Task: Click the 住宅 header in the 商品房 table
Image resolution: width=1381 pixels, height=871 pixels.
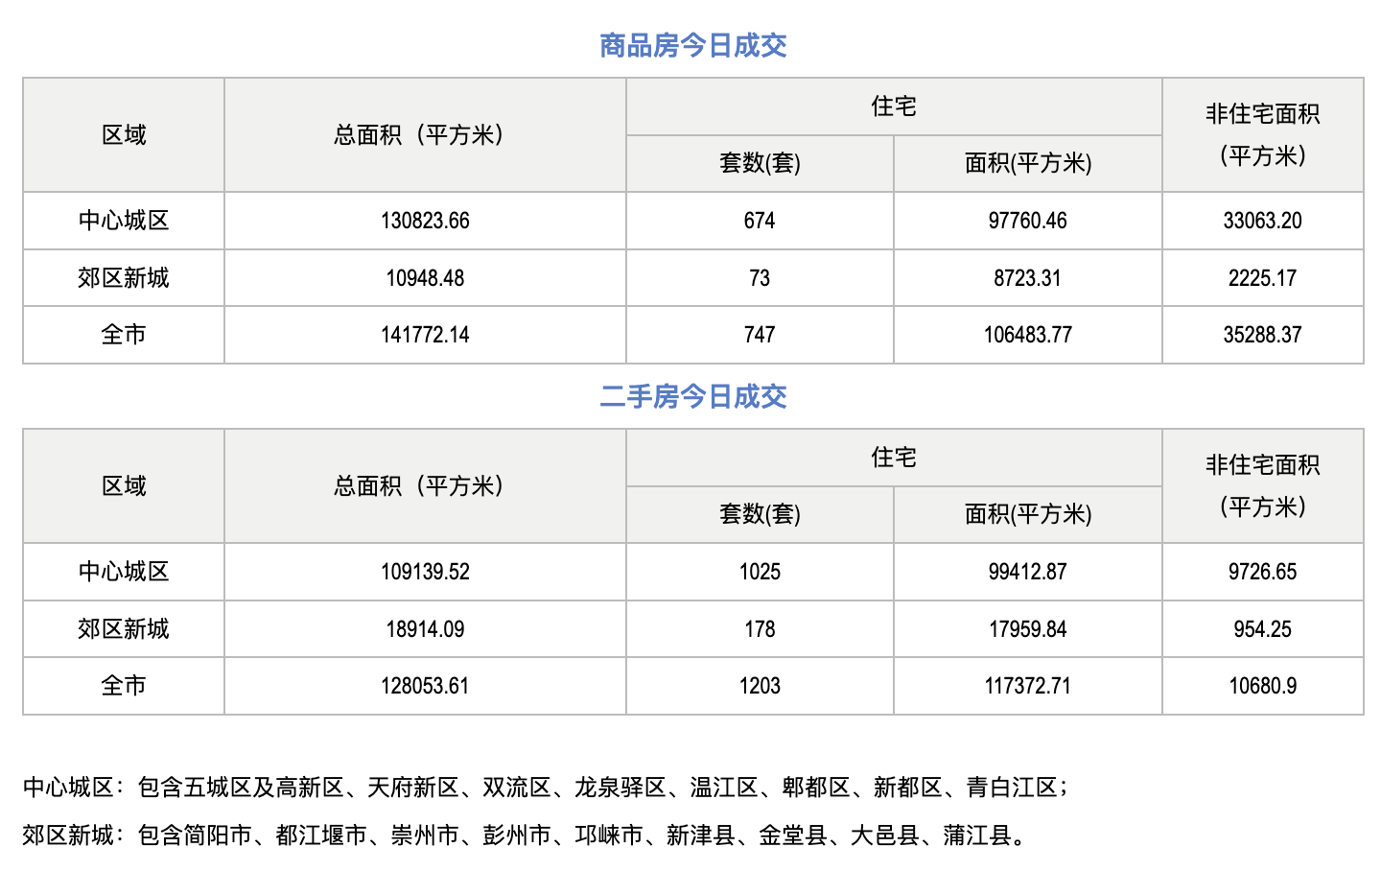Action: tap(893, 106)
